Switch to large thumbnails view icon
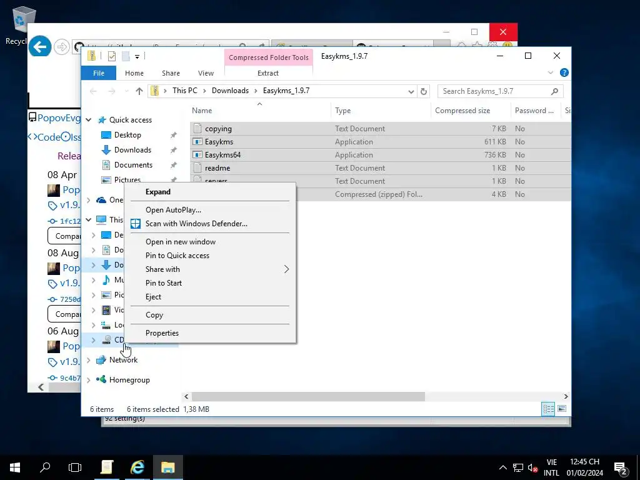This screenshot has width=640, height=480. [x=562, y=409]
